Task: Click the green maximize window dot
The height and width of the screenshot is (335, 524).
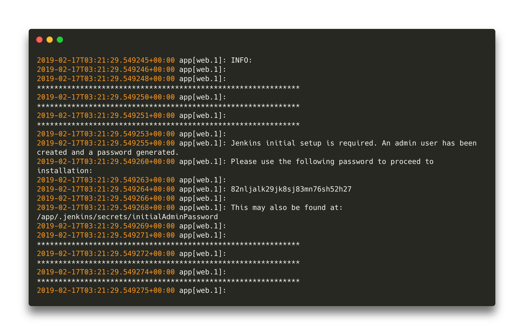Action: 60,40
